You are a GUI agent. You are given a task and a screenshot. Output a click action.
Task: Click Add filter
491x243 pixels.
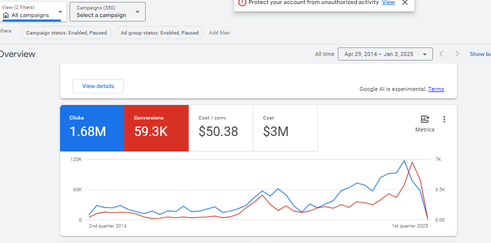(x=219, y=32)
